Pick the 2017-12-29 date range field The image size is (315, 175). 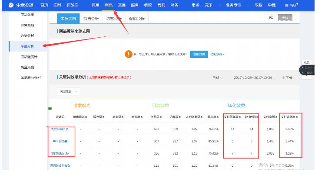(253, 78)
